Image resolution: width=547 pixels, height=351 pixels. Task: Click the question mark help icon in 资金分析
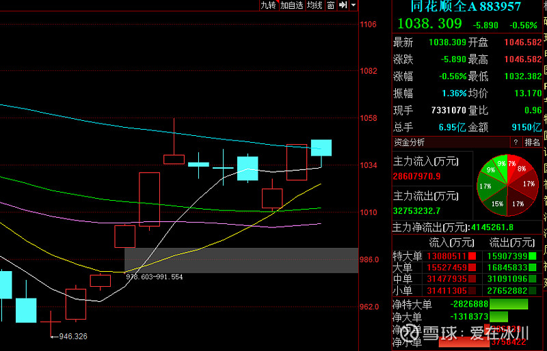tap(516, 142)
